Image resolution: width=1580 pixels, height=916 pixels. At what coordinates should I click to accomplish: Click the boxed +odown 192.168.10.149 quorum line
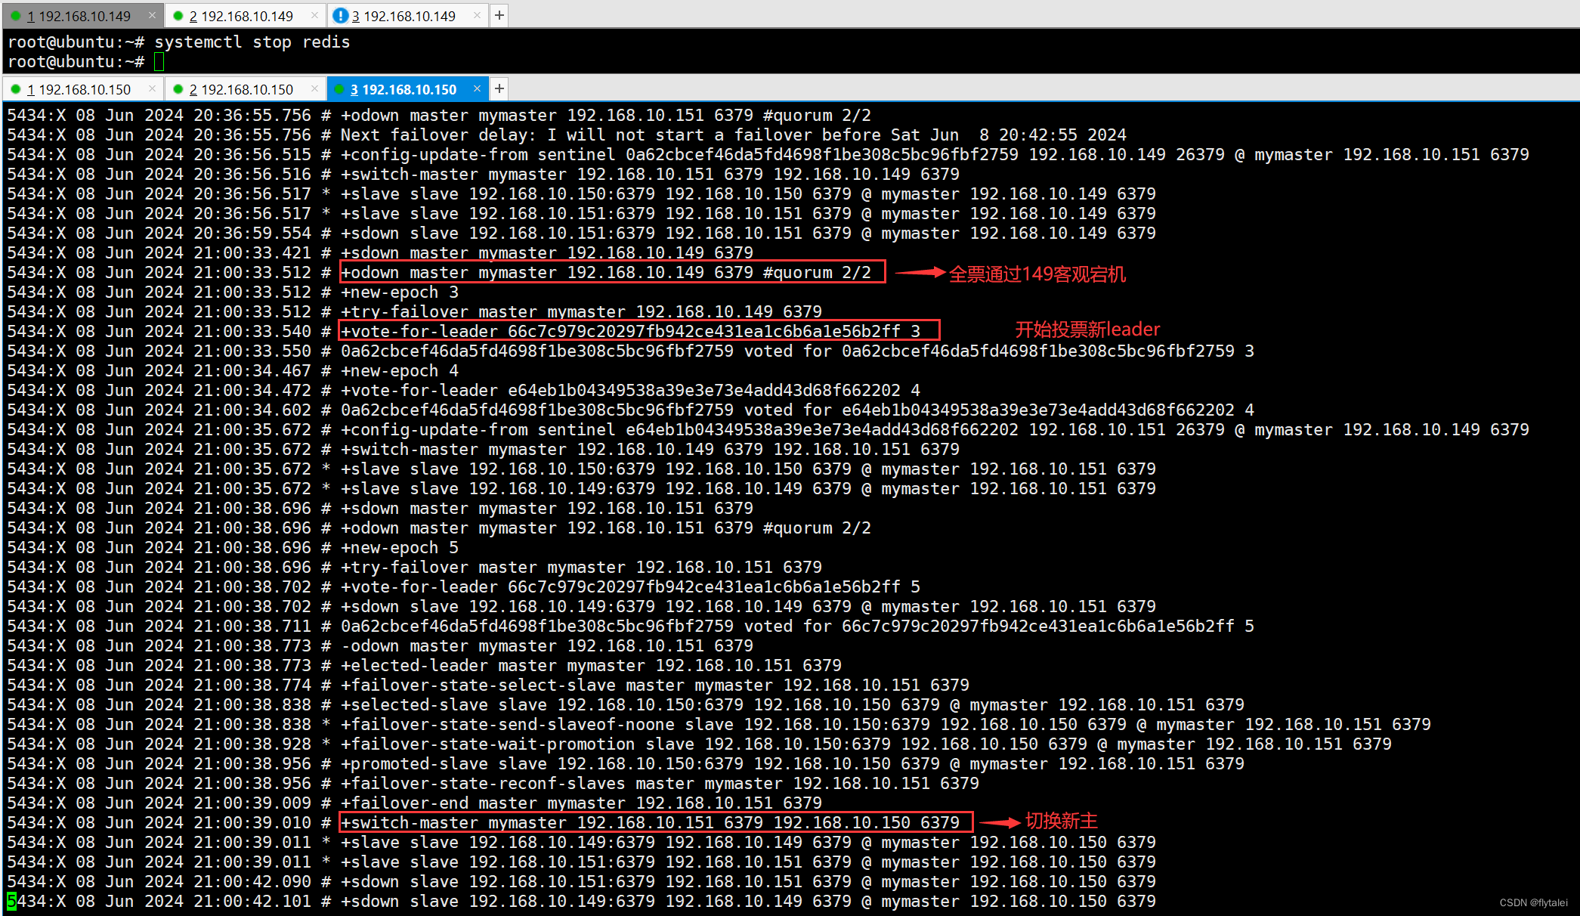[612, 272]
